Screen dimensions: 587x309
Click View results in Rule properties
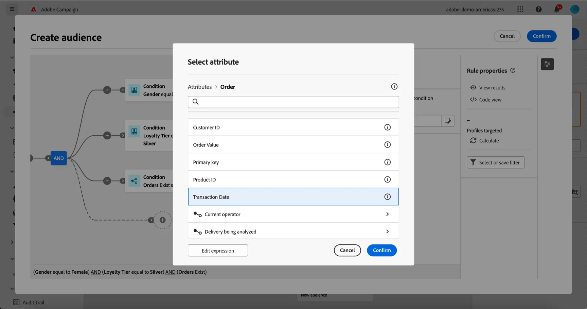(x=488, y=88)
